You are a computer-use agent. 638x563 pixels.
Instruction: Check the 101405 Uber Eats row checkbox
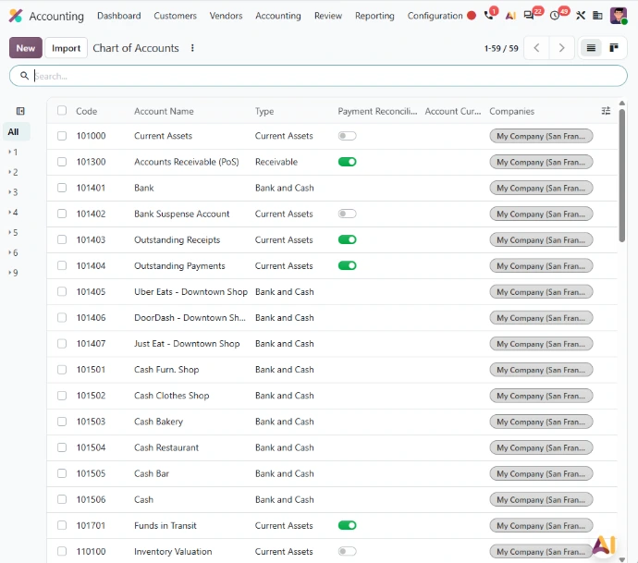pyautogui.click(x=62, y=292)
